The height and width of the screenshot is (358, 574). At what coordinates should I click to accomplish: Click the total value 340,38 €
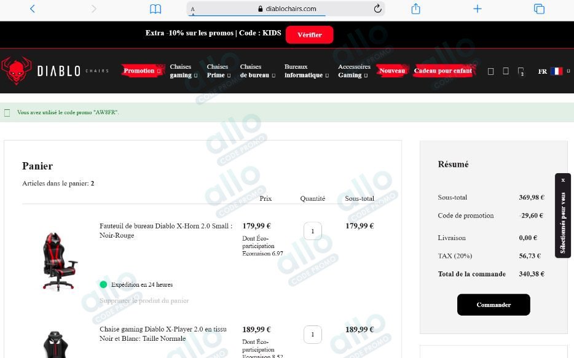[x=532, y=274]
